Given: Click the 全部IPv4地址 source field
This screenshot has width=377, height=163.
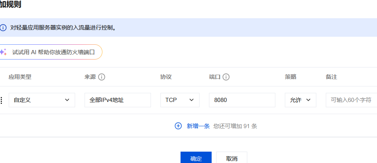Looking at the screenshot, I should tap(118, 100).
